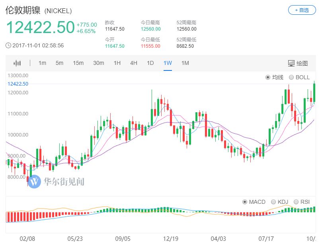
Task: Open the 30m chart view
Action: coord(98,63)
